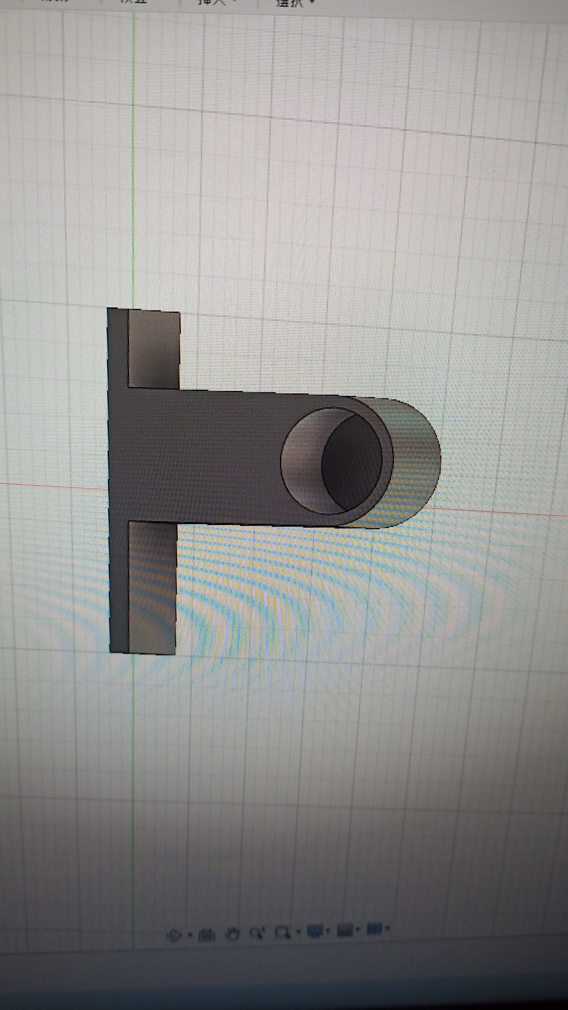Open the Viewports layout icon
Viewport: 568px width, 1010px height.
point(374,928)
